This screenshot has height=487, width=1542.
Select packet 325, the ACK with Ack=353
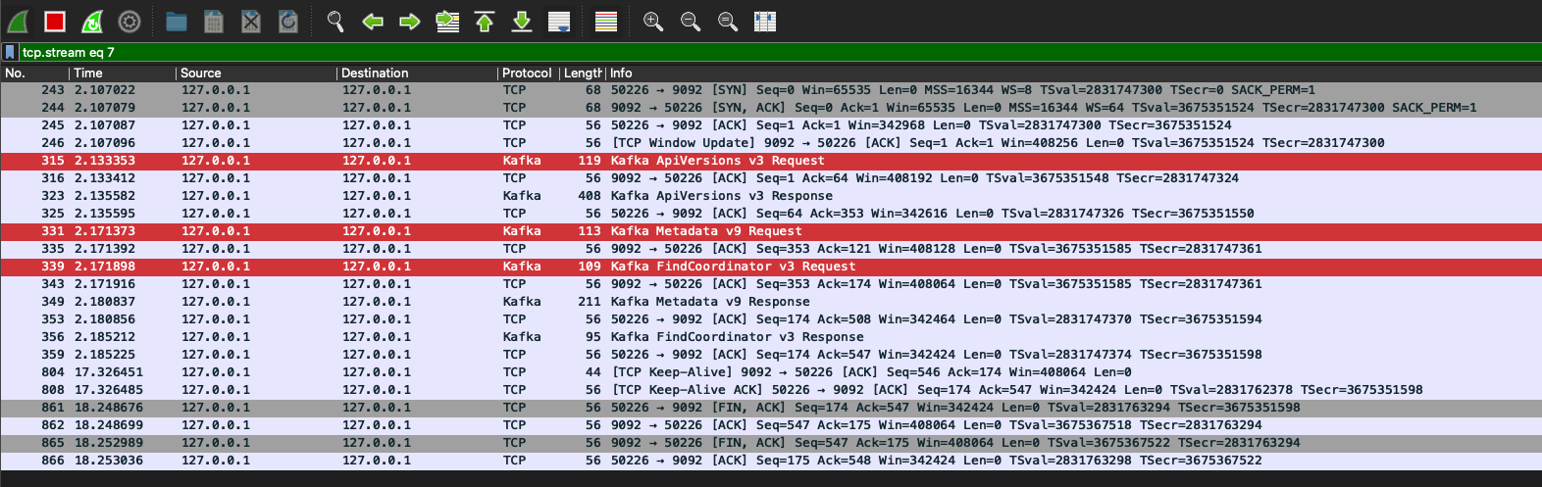coord(771,214)
